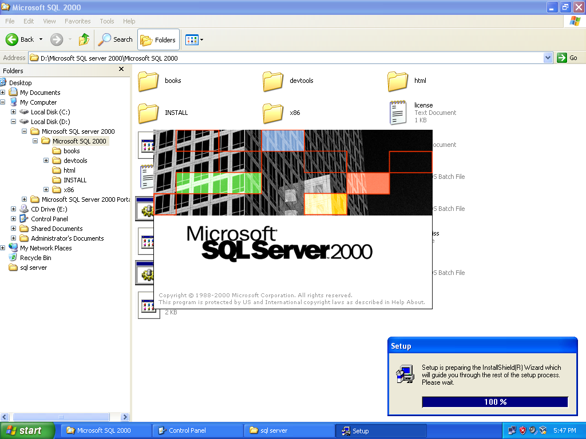The width and height of the screenshot is (586, 439).
Task: Click the Views icon on the toolbar
Action: coord(191,39)
